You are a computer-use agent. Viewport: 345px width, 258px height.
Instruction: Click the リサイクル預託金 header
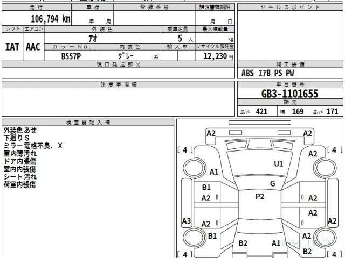click(x=215, y=47)
